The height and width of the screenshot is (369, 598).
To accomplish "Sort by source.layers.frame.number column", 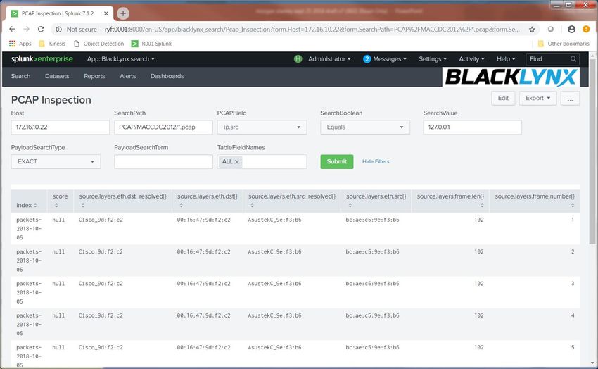I will [x=535, y=200].
